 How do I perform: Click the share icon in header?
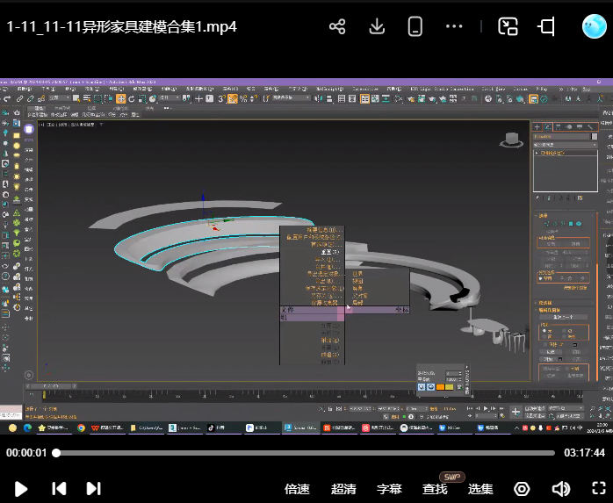click(337, 26)
